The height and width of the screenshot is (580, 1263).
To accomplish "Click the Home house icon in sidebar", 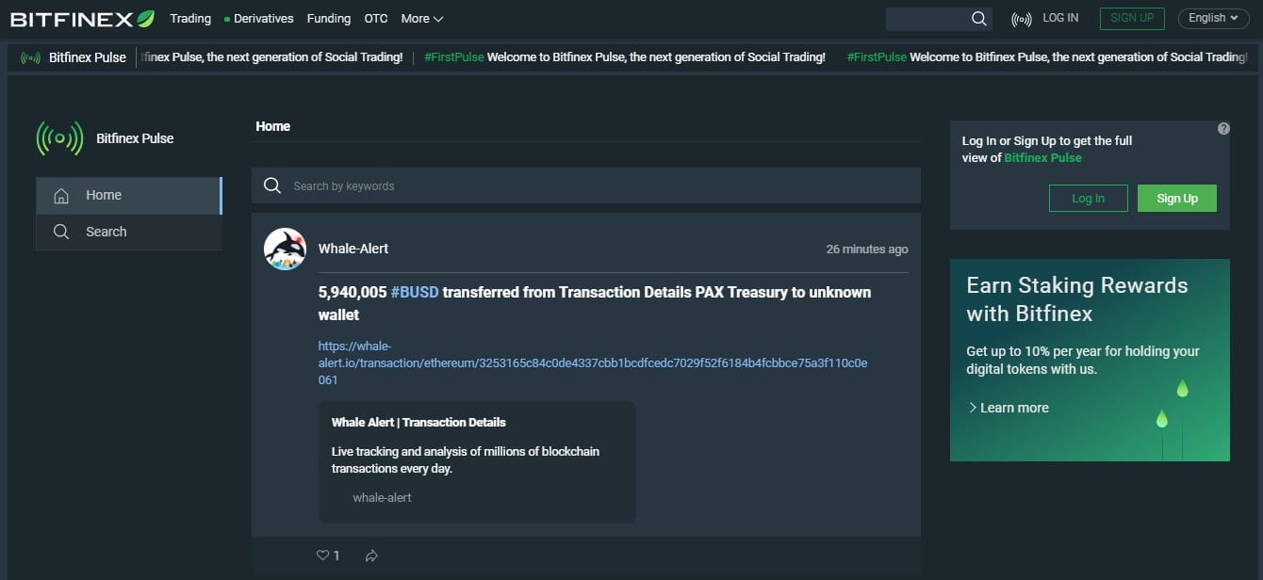I will pyautogui.click(x=61, y=196).
